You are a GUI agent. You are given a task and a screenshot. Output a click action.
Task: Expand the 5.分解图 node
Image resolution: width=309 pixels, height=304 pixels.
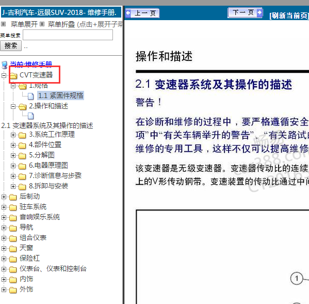[13, 155]
